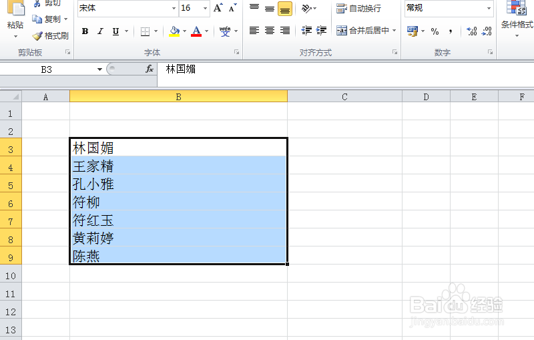Open Merge and Center dropdown arrow

click(394, 31)
